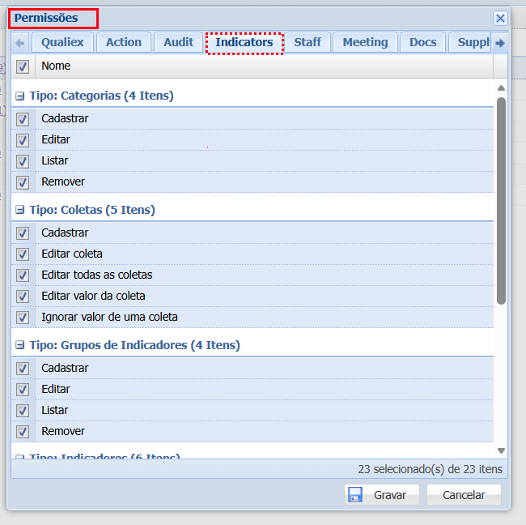Switch to the Qualiex tab
Image resolution: width=526 pixels, height=525 pixels.
click(x=62, y=42)
